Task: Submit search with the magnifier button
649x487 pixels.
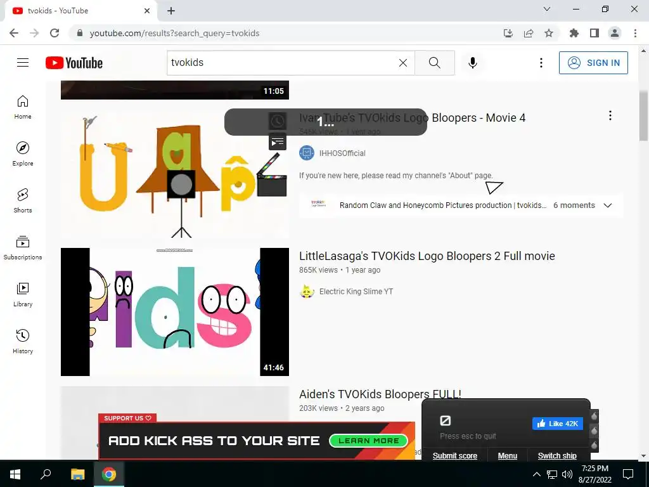Action: (435, 63)
